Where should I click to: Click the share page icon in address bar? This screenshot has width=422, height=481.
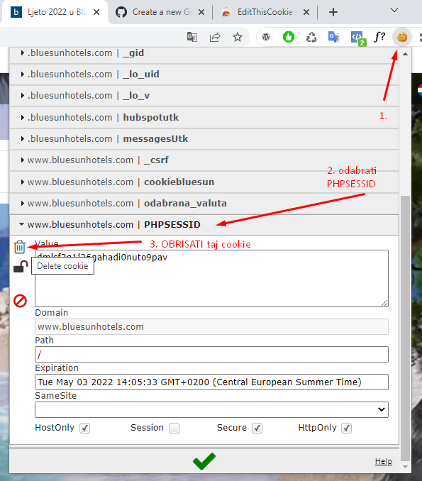click(215, 37)
